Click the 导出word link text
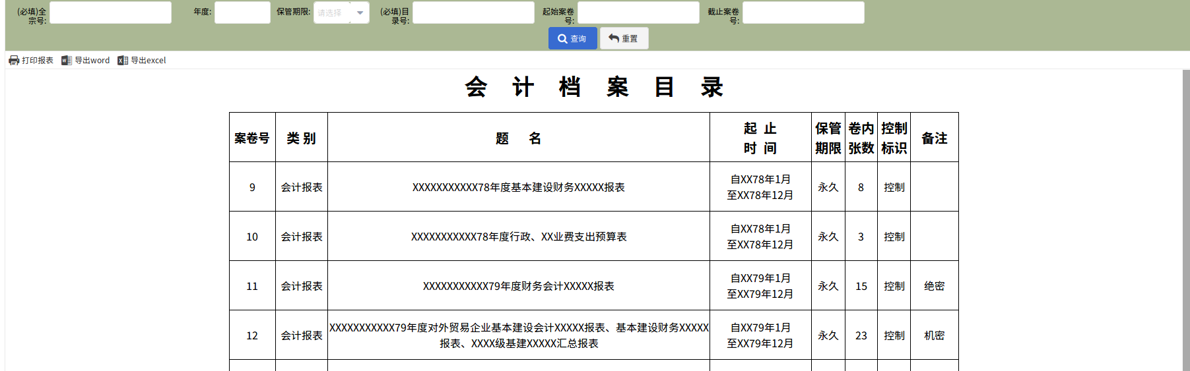 (92, 61)
